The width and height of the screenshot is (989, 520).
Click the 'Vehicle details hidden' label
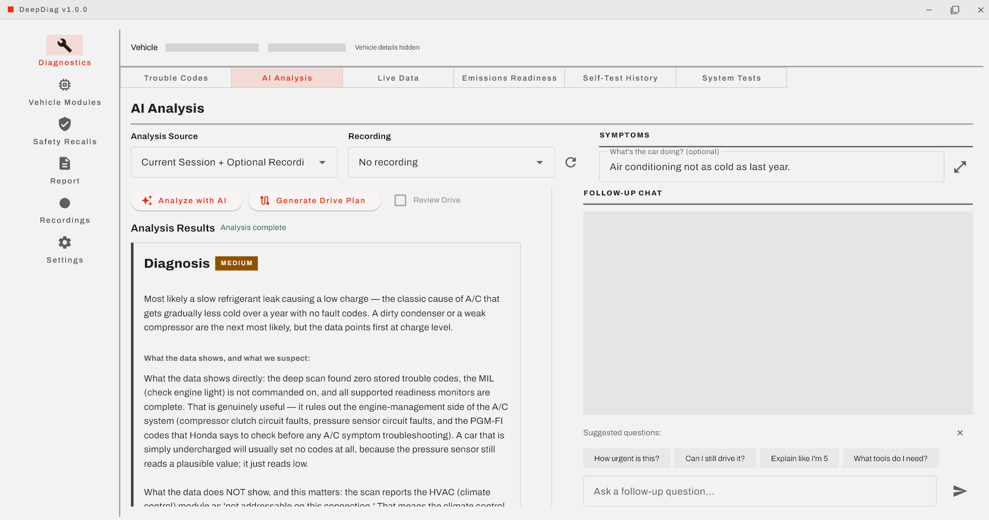pos(387,48)
